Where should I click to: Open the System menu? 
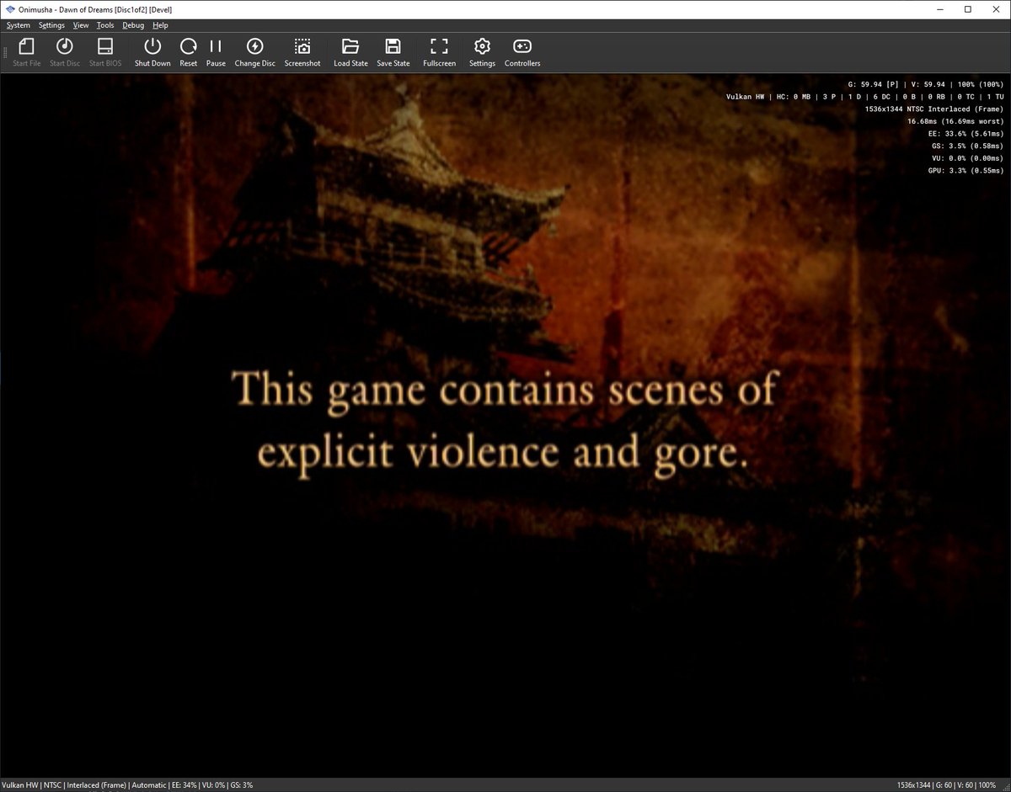[18, 25]
